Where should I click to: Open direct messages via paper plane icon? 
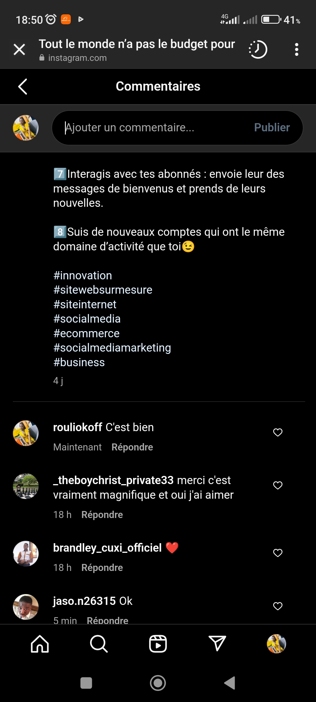217,644
